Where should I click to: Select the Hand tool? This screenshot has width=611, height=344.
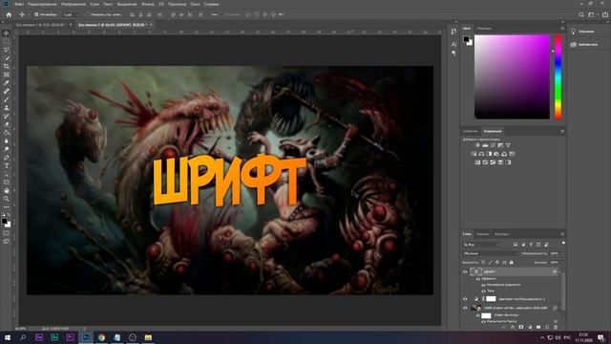[x=7, y=191]
